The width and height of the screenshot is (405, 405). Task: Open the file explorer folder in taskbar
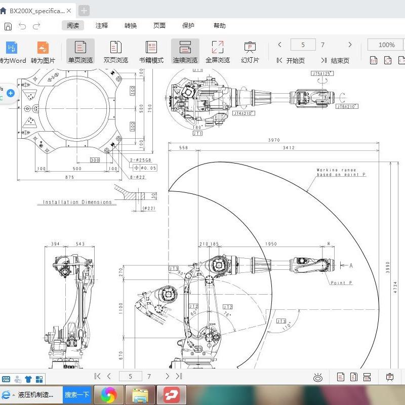click(x=140, y=395)
